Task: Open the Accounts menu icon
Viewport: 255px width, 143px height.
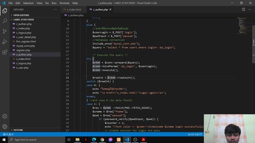Action: 5,116
